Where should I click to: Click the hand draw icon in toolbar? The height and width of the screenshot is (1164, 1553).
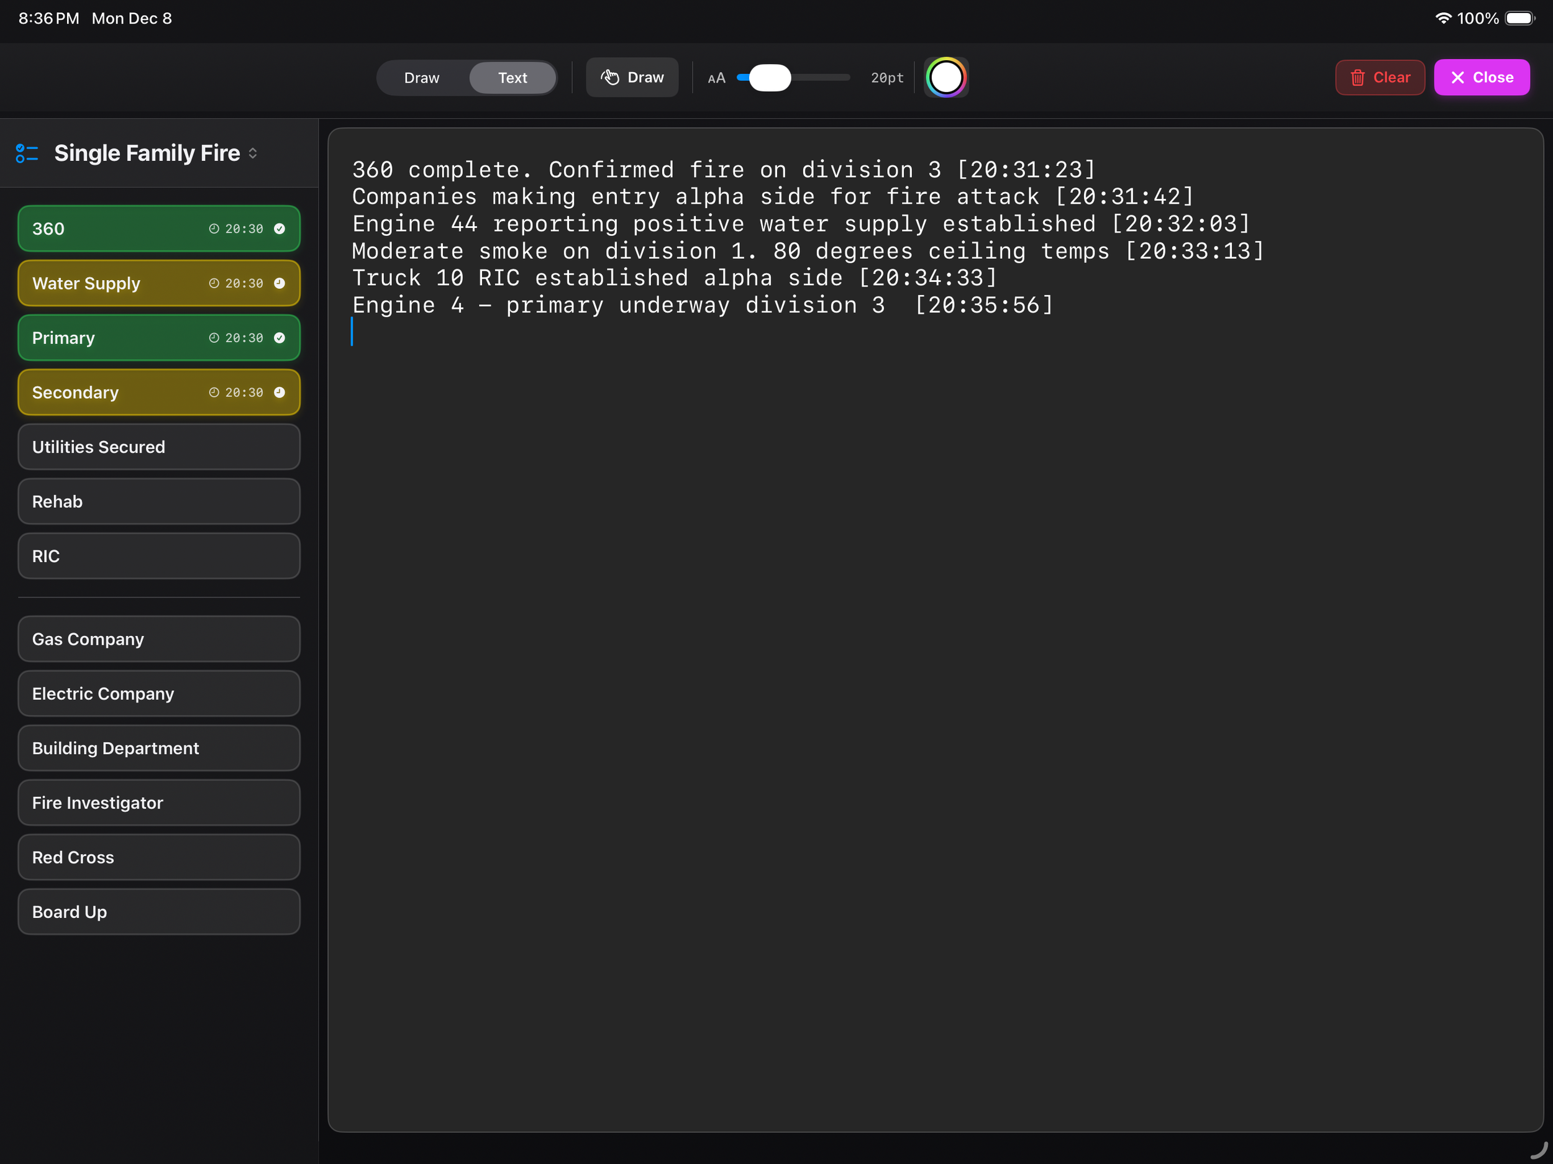[x=610, y=77]
